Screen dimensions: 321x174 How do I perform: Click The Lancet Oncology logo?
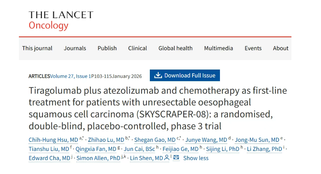pyautogui.click(x=61, y=20)
